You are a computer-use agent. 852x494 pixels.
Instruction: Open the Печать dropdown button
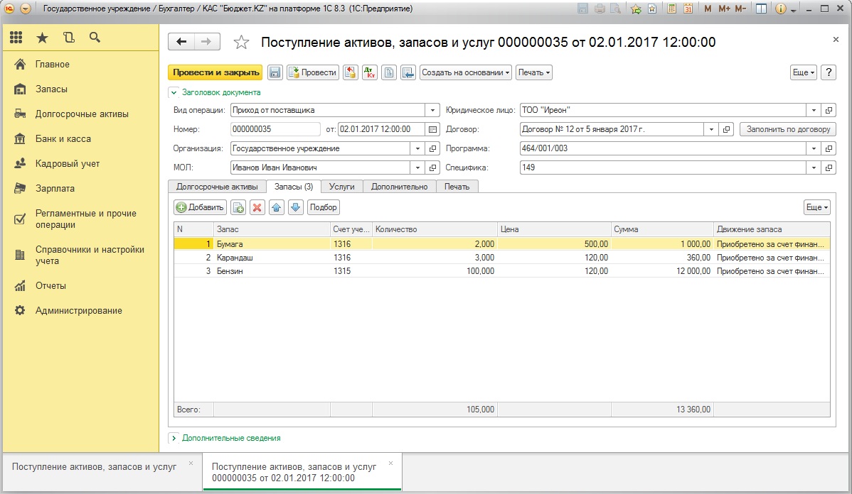[x=533, y=72]
